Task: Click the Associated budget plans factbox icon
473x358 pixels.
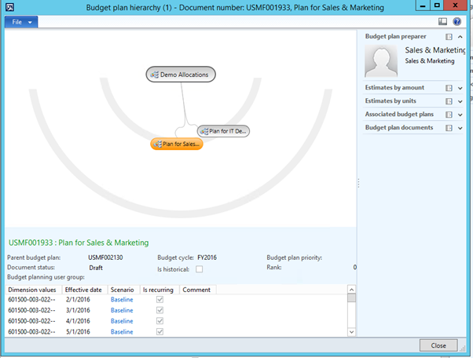Action: (449, 114)
